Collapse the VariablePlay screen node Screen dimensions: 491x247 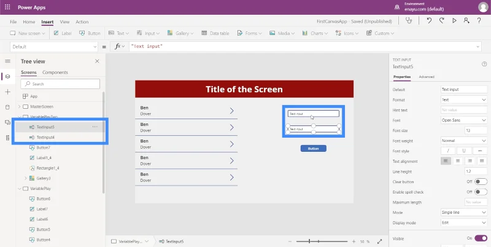coord(20,189)
